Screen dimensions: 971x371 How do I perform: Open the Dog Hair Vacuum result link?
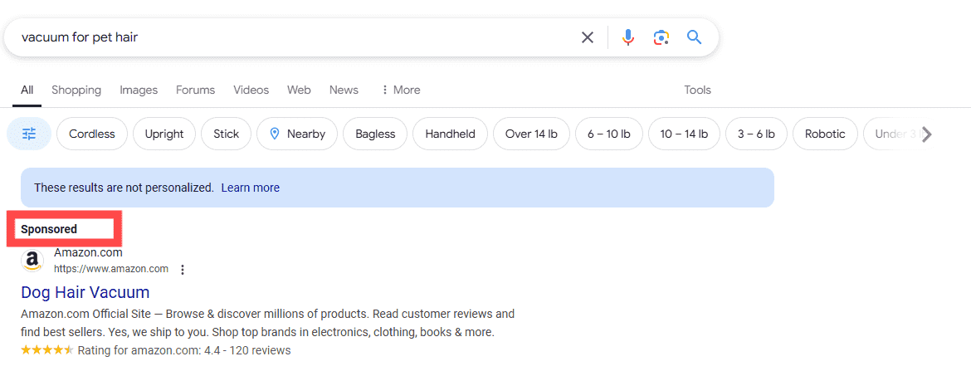click(85, 292)
